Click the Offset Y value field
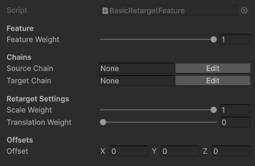 (180, 151)
